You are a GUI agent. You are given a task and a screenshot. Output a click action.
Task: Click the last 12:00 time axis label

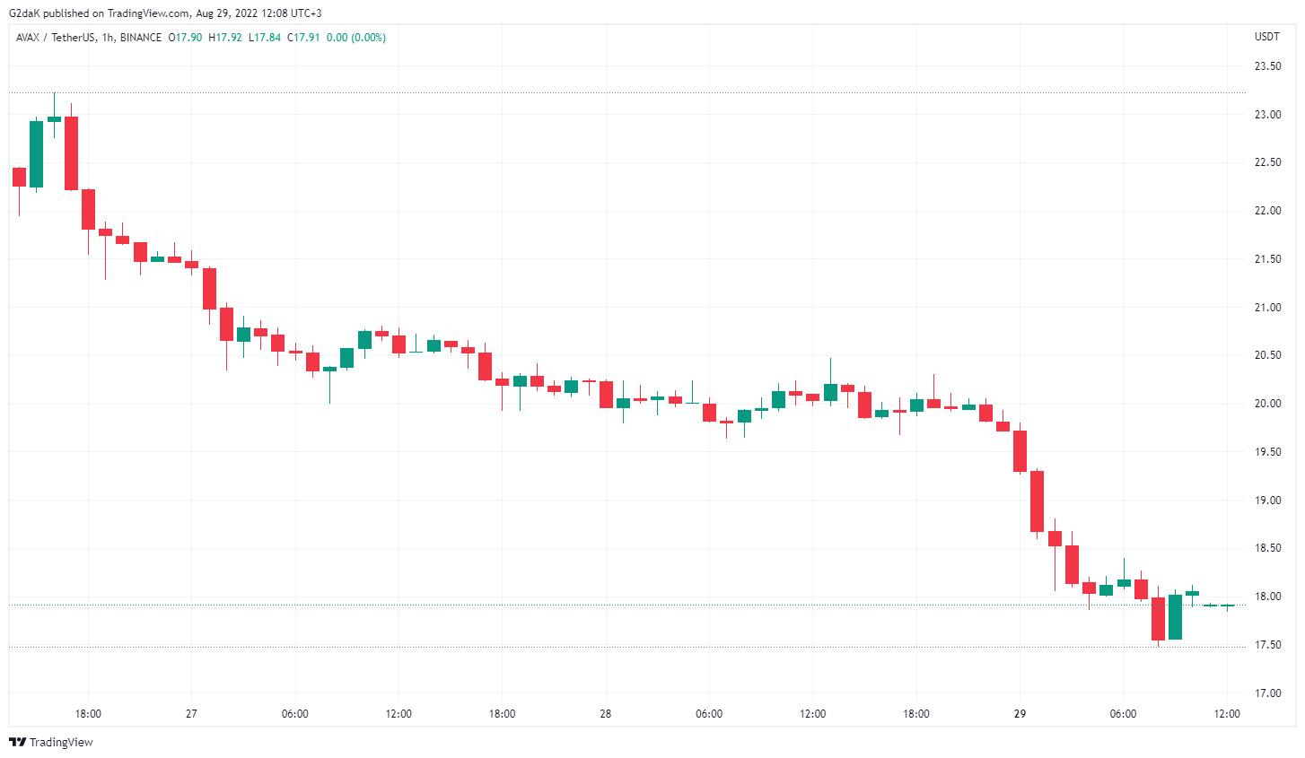click(x=1227, y=714)
